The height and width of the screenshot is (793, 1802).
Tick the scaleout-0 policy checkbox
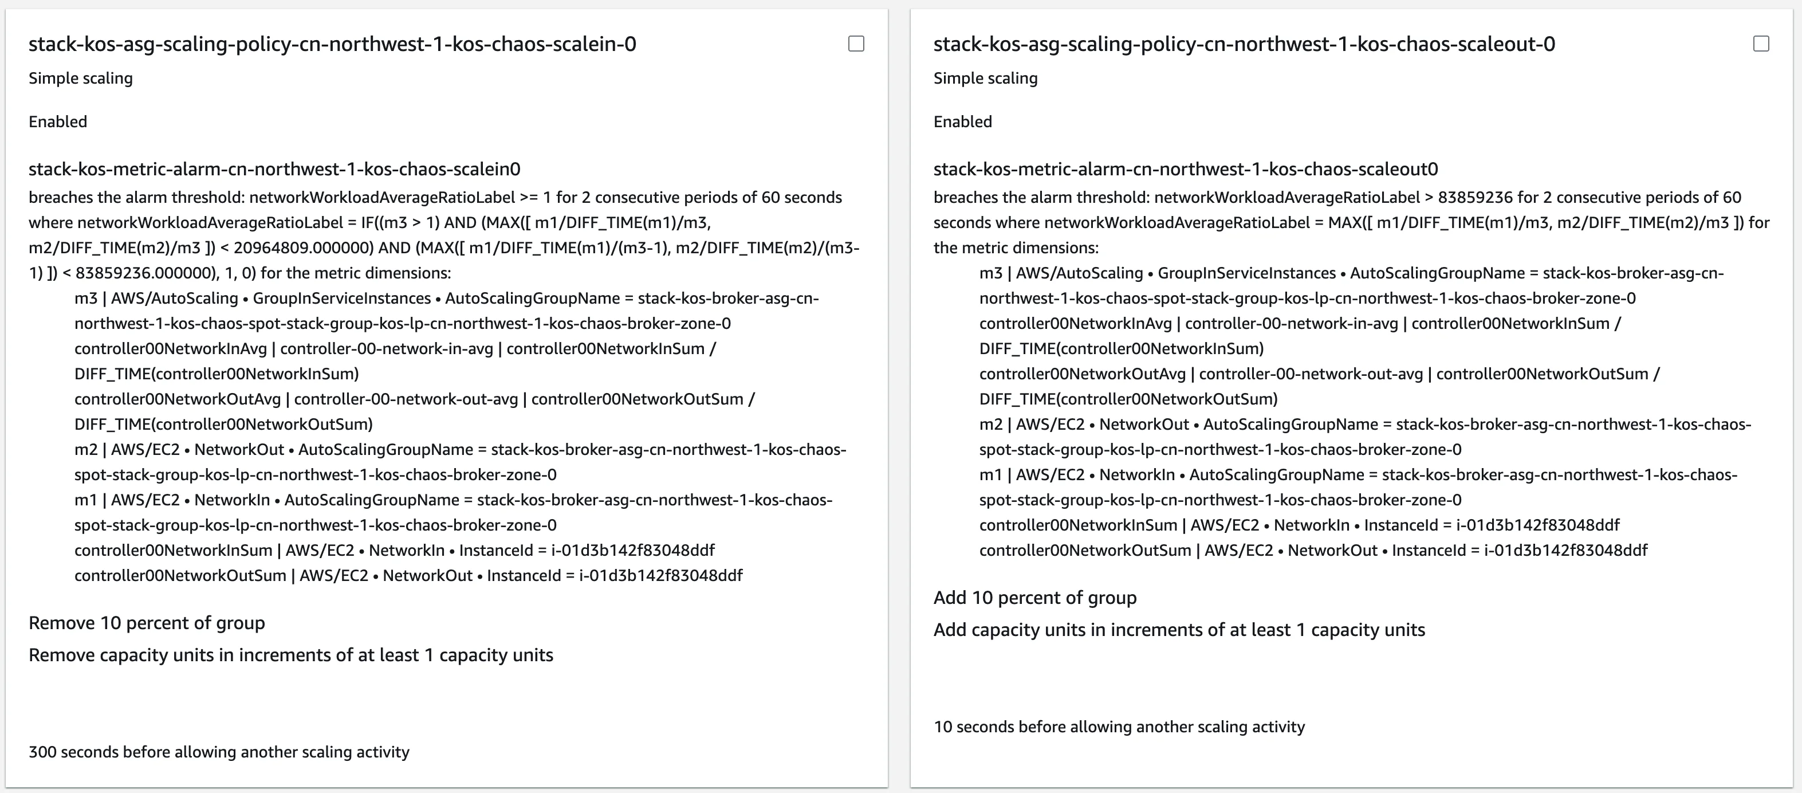[x=1761, y=44]
